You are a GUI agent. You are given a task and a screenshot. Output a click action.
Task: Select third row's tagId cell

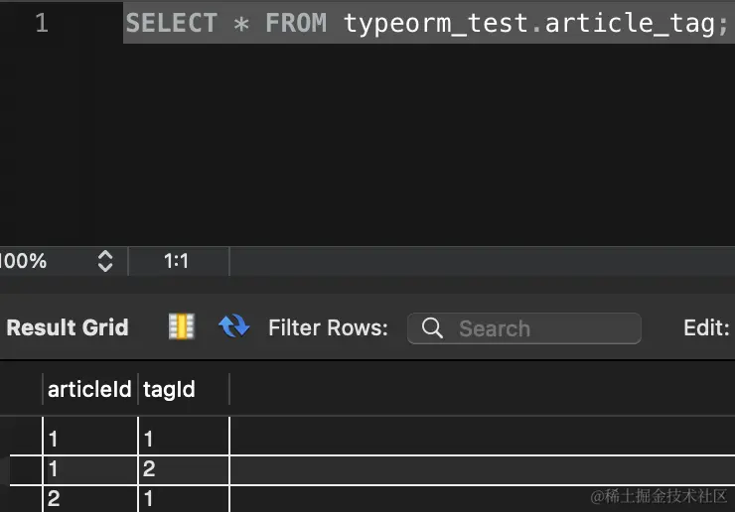click(183, 499)
